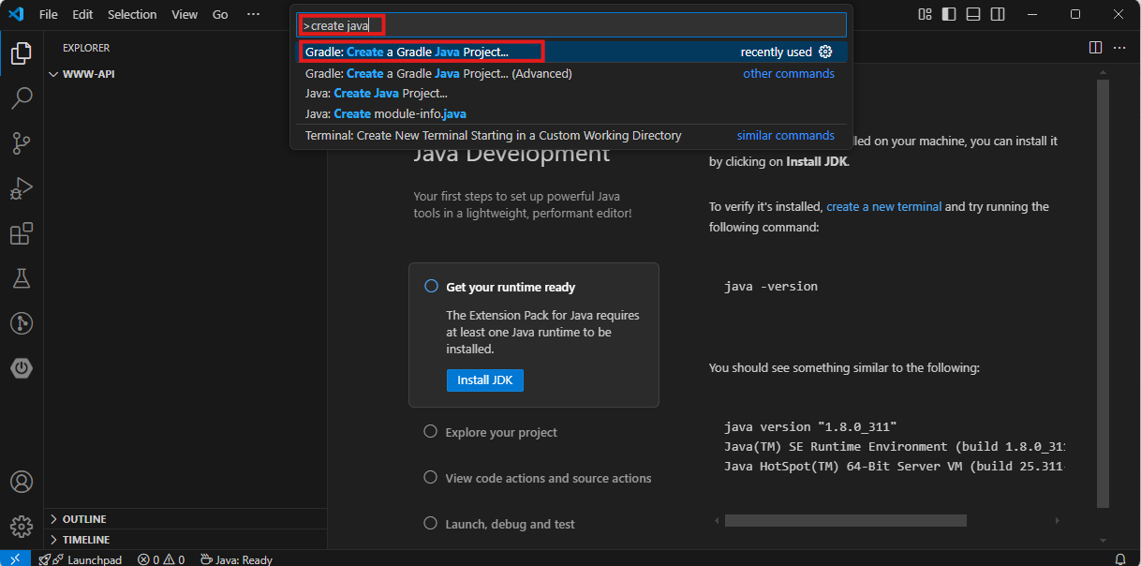Select Create New Terminal in Custom Working Directory

(x=571, y=135)
